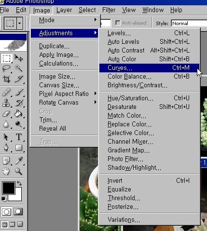Viewport: 207px width, 231px height.
Task: Click the black foreground color swatch
Action: tap(8, 188)
